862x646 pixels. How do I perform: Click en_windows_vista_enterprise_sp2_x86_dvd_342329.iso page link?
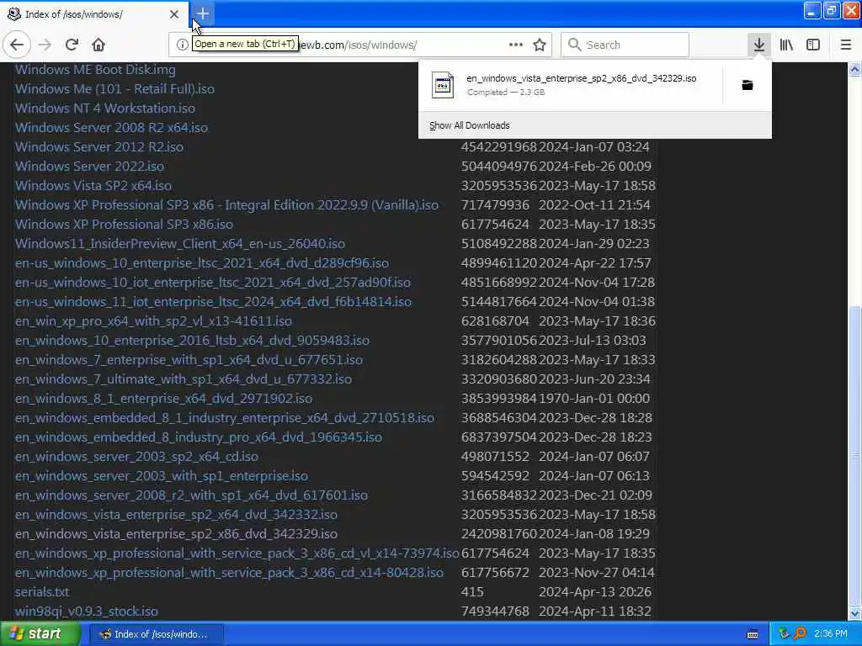[x=176, y=534]
